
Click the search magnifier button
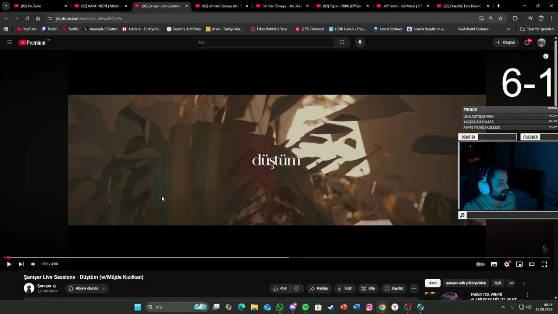tap(342, 42)
